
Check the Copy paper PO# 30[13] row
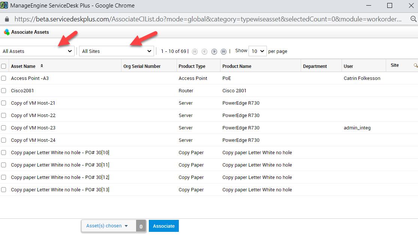(x=3, y=189)
